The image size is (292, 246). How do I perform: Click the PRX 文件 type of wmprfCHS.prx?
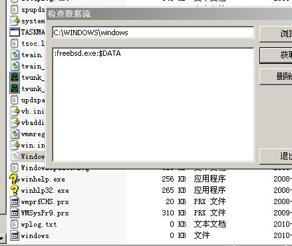(x=210, y=201)
